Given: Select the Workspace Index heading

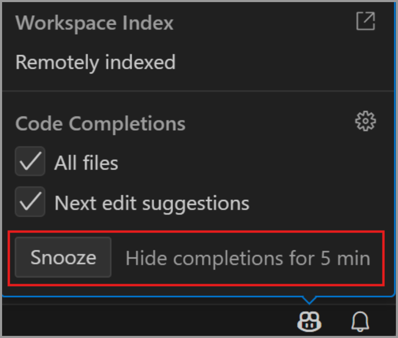Looking at the screenshot, I should tap(94, 23).
